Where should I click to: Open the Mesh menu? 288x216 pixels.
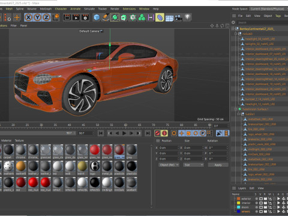[x=9, y=9]
